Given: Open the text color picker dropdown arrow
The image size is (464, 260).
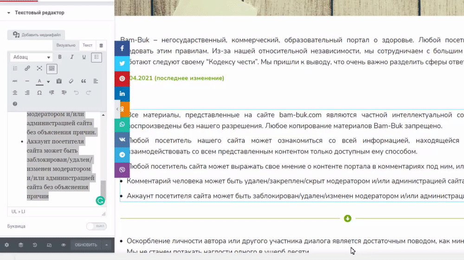Looking at the screenshot, I should (48, 81).
